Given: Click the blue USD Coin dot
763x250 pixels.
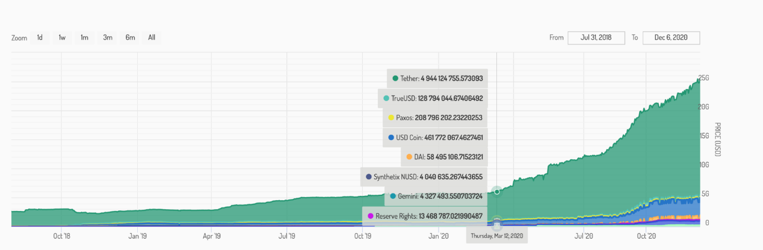Looking at the screenshot, I should point(391,138).
